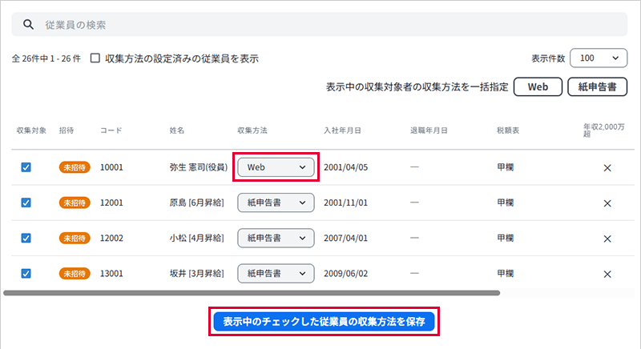Click 未招待 badge for 弥生 憲司
The image size is (641, 349).
75,168
